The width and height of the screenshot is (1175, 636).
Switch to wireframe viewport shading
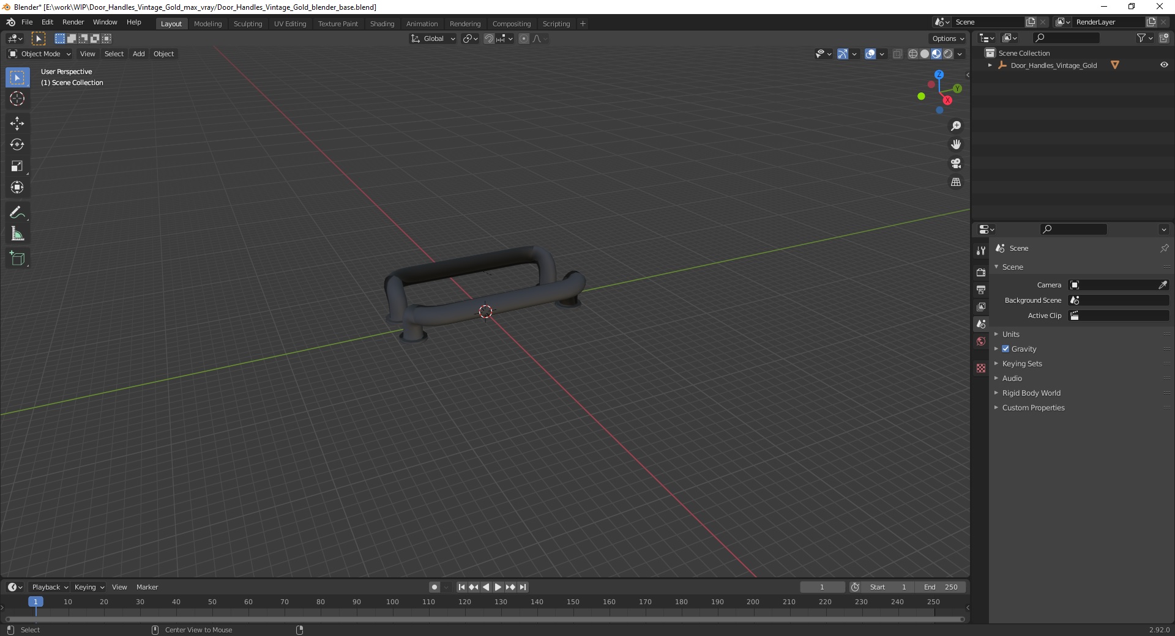pyautogui.click(x=913, y=54)
